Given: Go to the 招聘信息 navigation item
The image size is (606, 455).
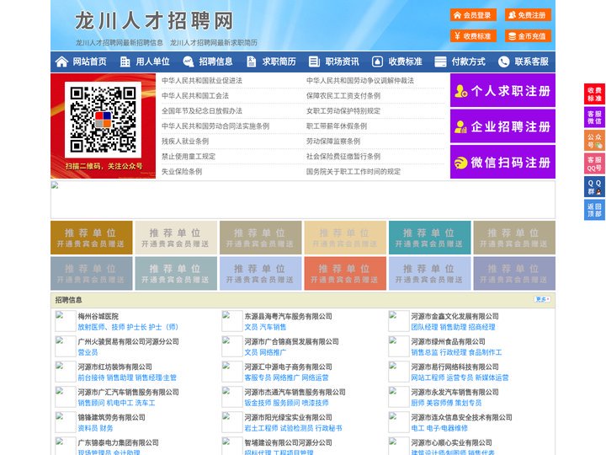Looking at the screenshot, I should click(215, 62).
